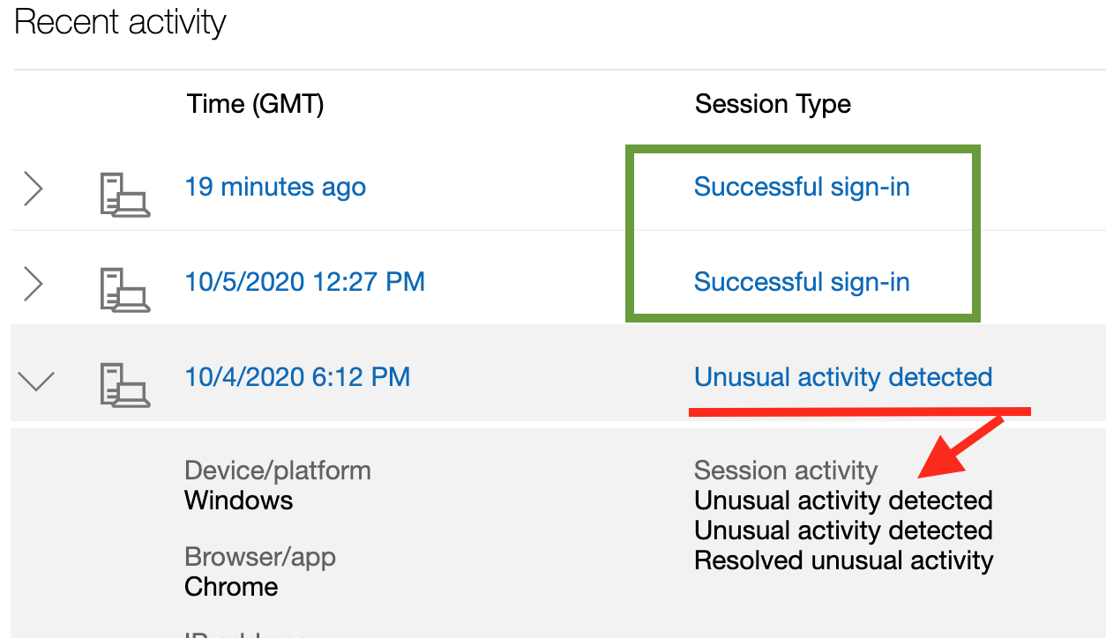The image size is (1106, 638).
Task: Click the device icon for the 10/4/2020 session
Action: point(124,385)
